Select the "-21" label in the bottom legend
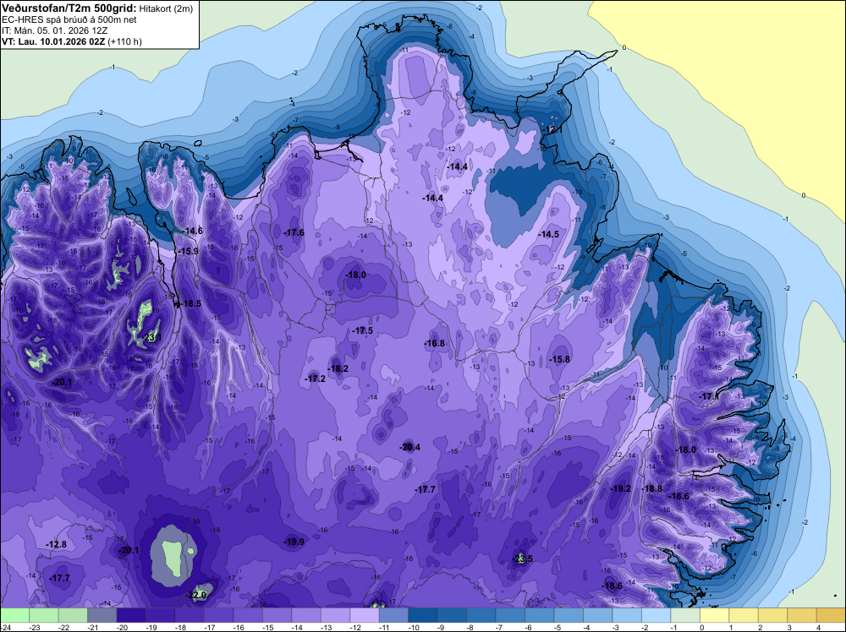 pos(93,627)
